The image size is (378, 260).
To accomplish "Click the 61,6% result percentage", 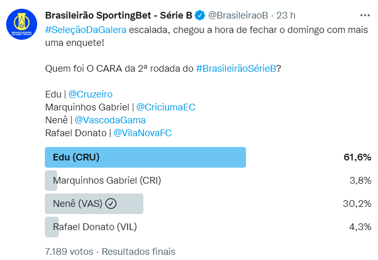I will tap(357, 157).
